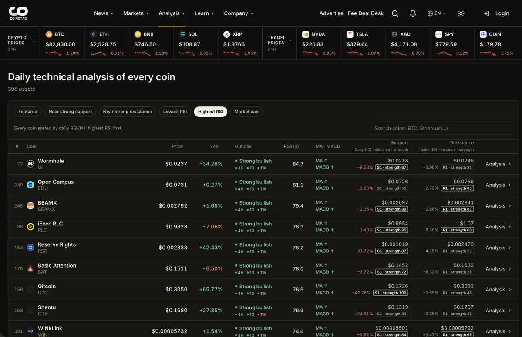The width and height of the screenshot is (522, 337).
Task: Click the NVDA stock icon in ticker
Action: click(305, 34)
